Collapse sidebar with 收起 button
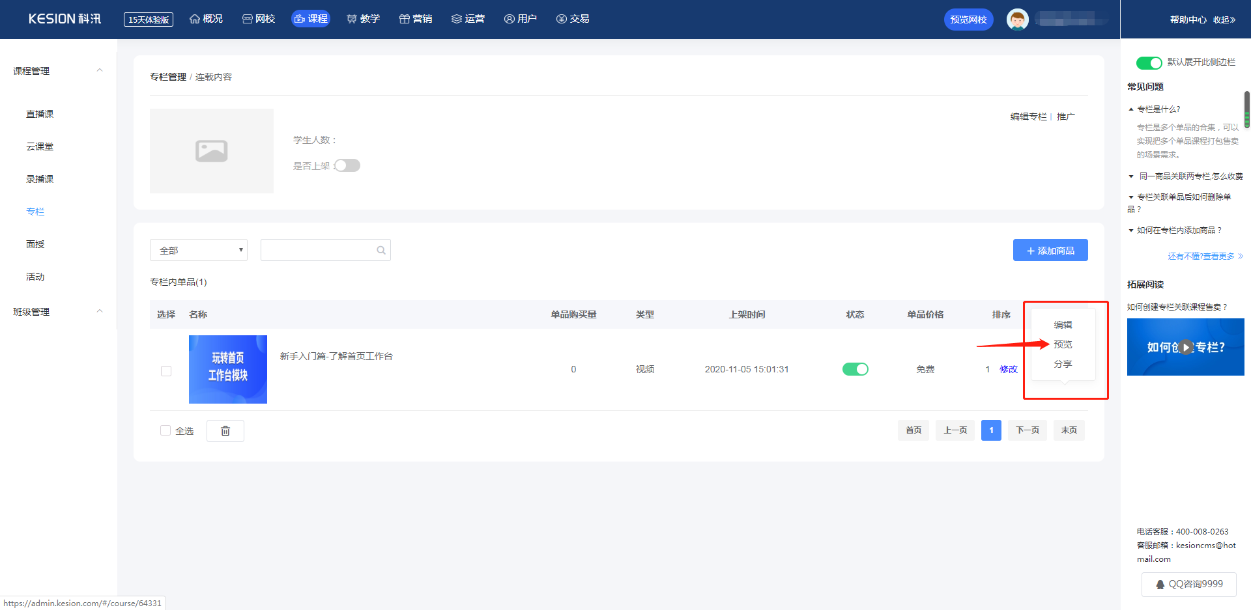This screenshot has width=1251, height=610. coord(1224,20)
